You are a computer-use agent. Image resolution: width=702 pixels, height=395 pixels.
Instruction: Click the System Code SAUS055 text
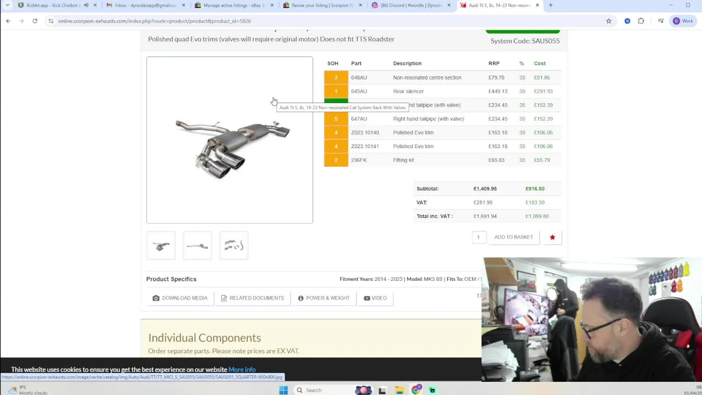click(525, 41)
